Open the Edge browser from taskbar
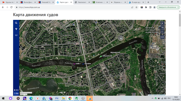Screen dimensions: 181x101 point(31,98)
